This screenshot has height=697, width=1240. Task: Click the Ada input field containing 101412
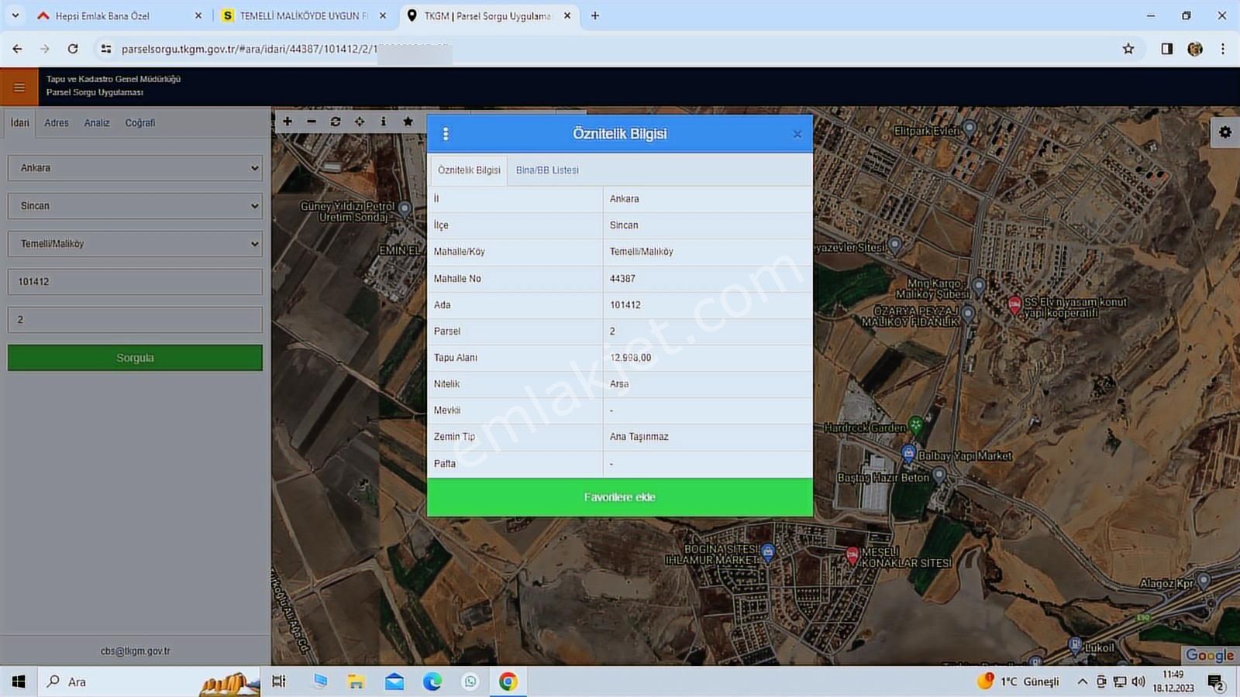click(x=135, y=282)
